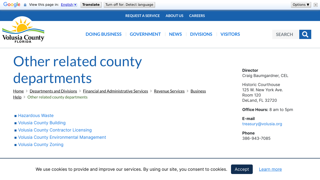Close the Google Translate bar

point(315,5)
